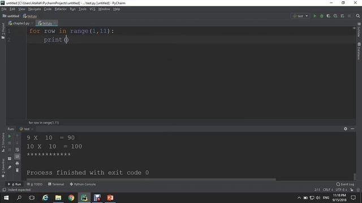Close the test.py editor tab
Screen dimensions: 362x203
pos(55,23)
